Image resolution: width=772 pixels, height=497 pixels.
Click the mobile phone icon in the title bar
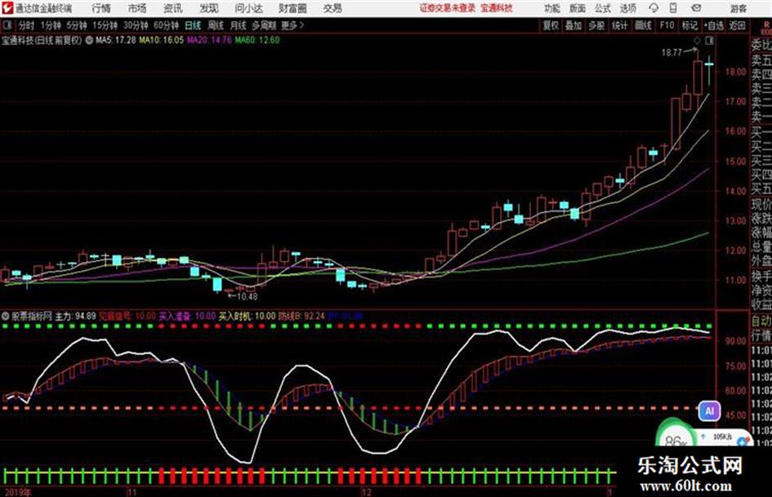click(673, 8)
